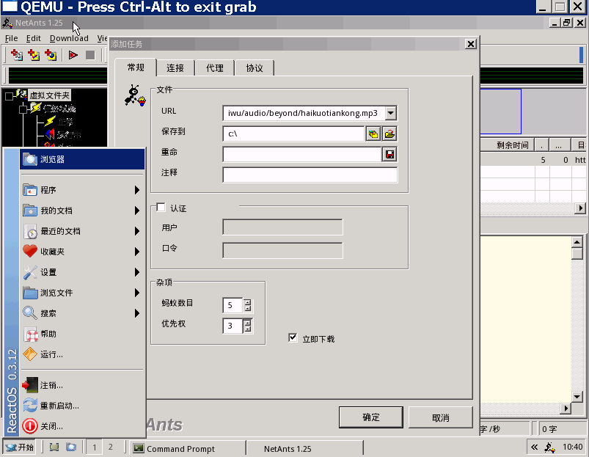
Task: Expand the 设置 submenu
Action: coord(82,272)
